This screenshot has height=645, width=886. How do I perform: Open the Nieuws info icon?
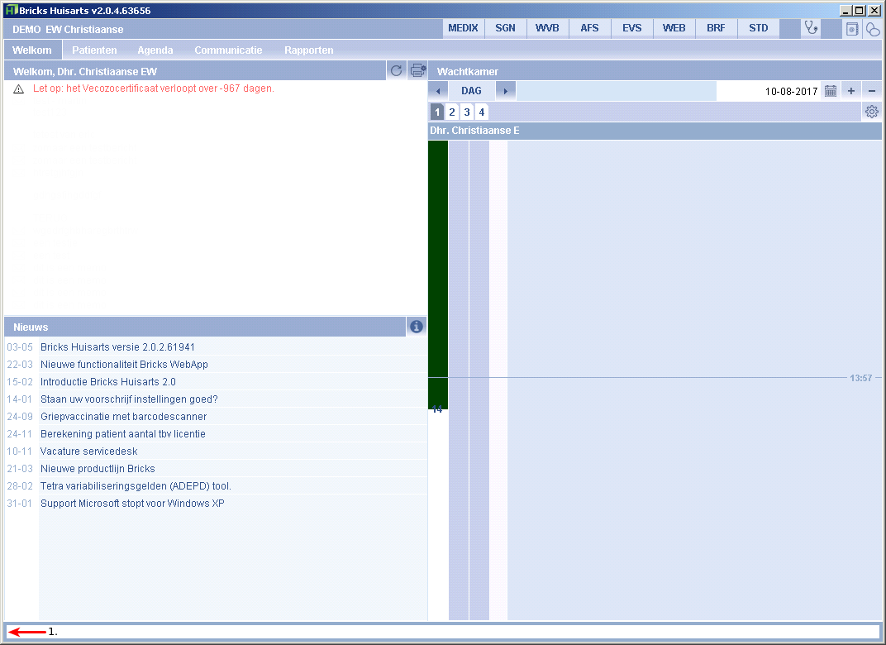coord(417,327)
